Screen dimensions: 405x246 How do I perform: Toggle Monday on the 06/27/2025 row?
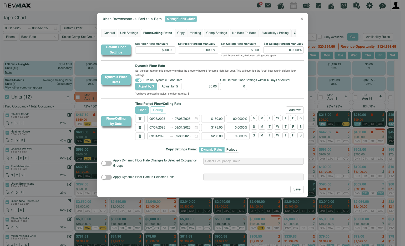(262, 118)
